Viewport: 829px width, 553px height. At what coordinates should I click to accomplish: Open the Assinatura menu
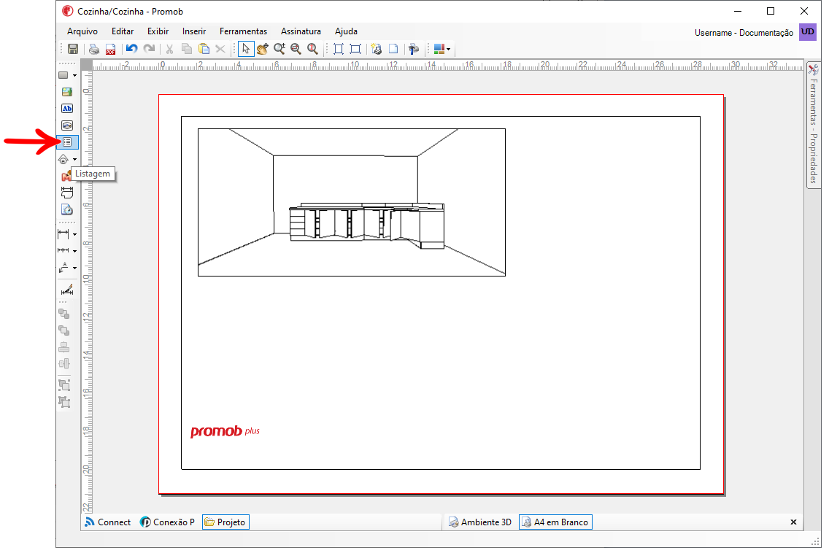(x=301, y=31)
